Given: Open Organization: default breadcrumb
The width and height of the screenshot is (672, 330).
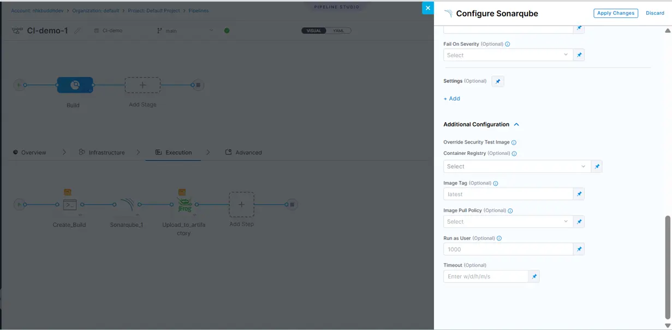Looking at the screenshot, I should coord(96,11).
